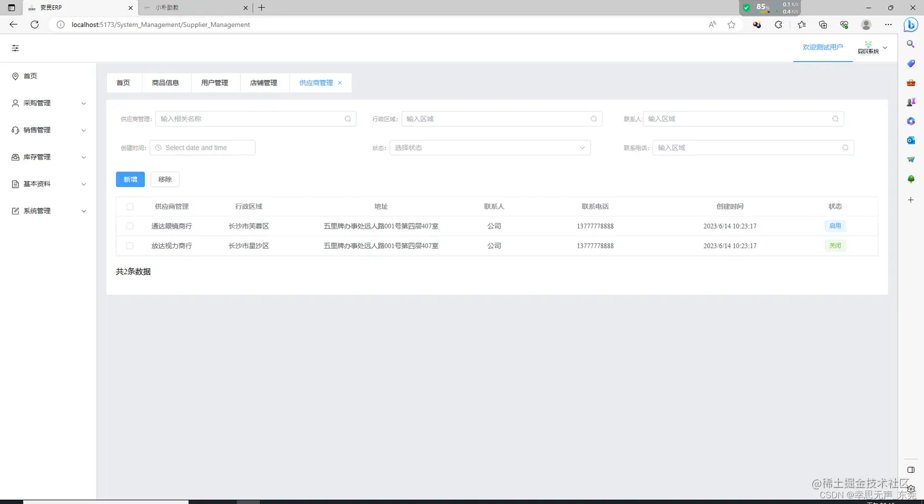Click the 销售管理 headset icon
This screenshot has height=504, width=924.
point(15,130)
